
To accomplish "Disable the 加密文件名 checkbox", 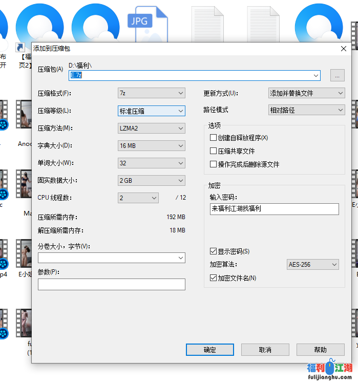I will pos(214,278).
